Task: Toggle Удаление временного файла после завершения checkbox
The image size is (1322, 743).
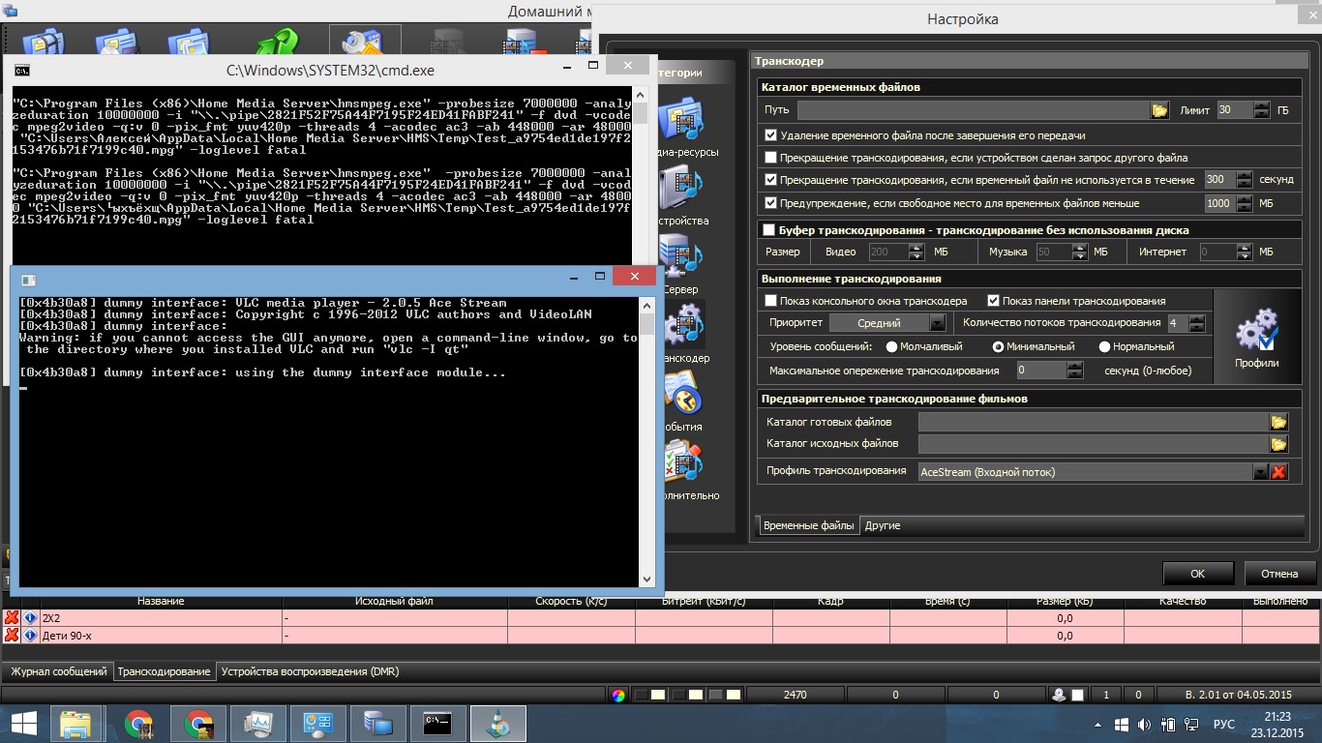Action: 771,135
